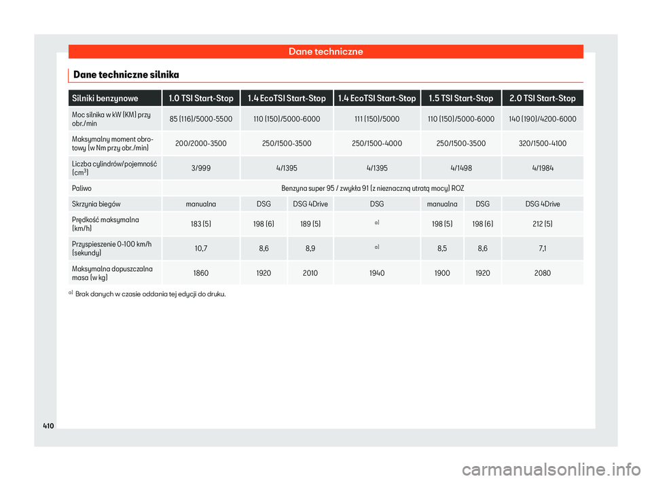Select the mass value '1860'
Screen dimensions: 652x481
coord(201,273)
